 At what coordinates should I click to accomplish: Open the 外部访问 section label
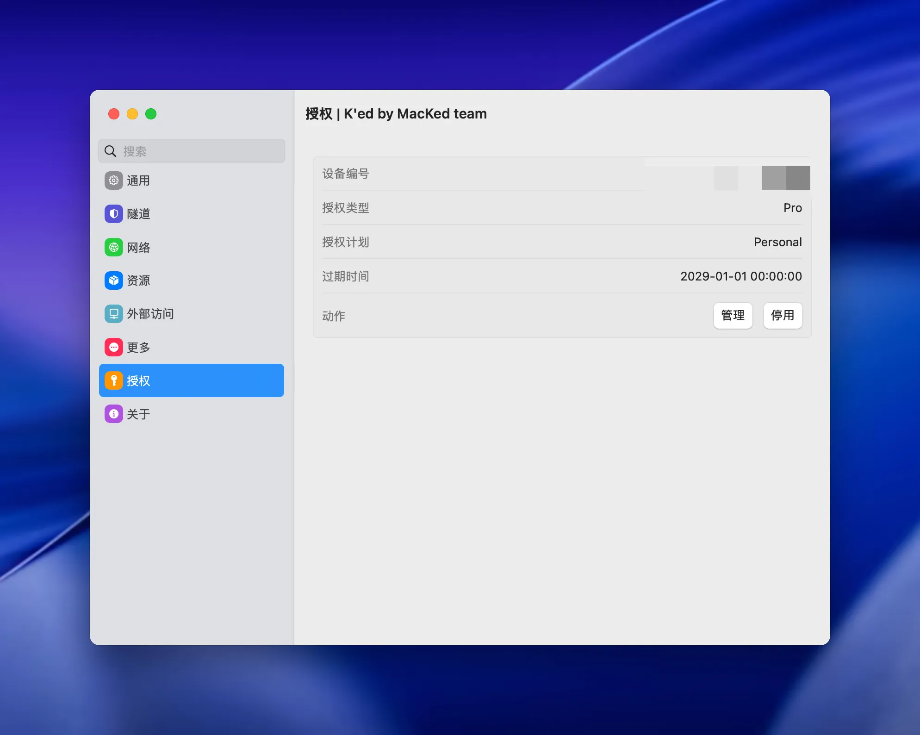pyautogui.click(x=150, y=314)
